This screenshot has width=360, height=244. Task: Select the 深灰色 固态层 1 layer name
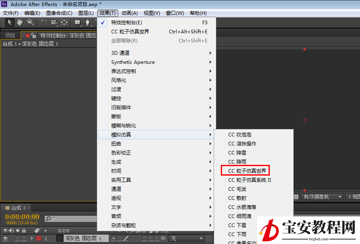point(83,239)
